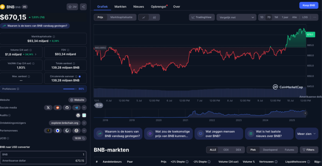Viewport: 322px width, 166px height.
Task: Open the Reddit social link
Action: point(58,108)
